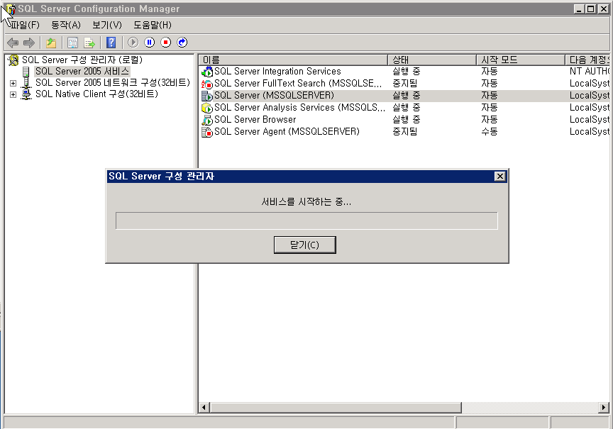Open the Help question mark icon

tap(111, 43)
